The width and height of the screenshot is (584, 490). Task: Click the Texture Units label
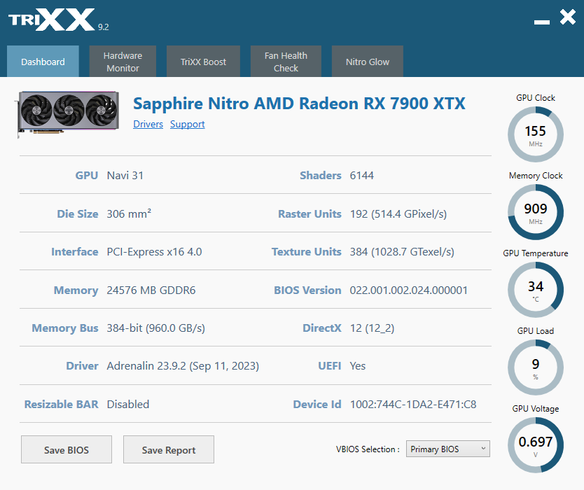point(307,252)
